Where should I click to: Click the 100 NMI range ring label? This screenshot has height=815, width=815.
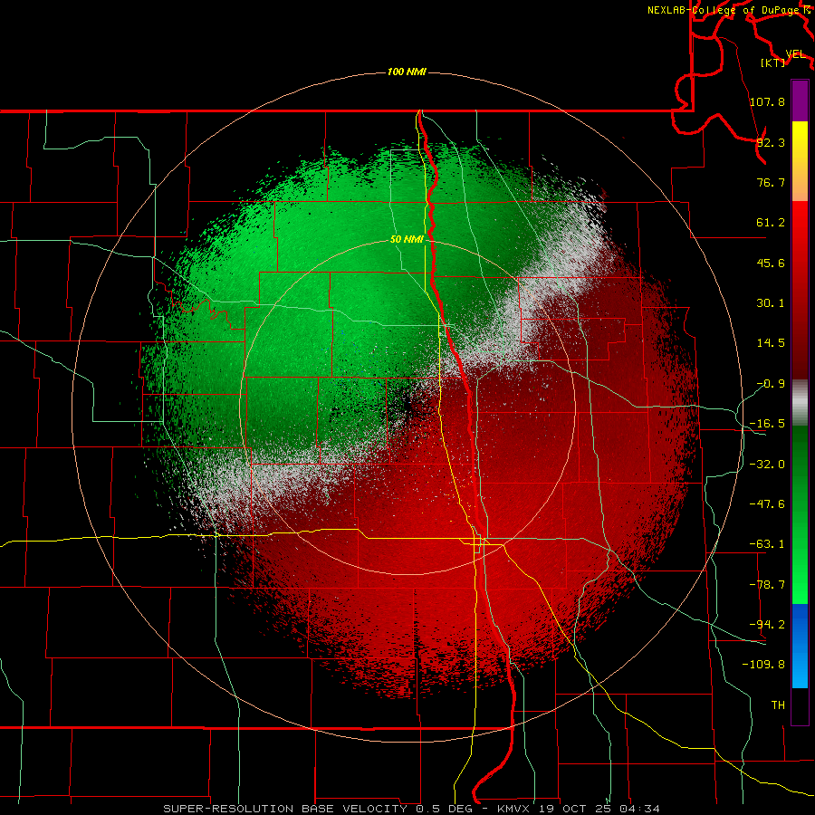(x=407, y=72)
